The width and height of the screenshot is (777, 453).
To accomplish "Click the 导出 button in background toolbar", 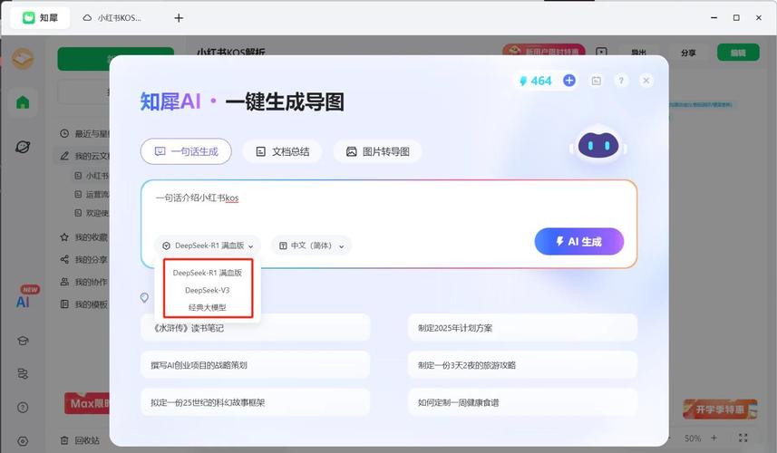I will (x=639, y=53).
